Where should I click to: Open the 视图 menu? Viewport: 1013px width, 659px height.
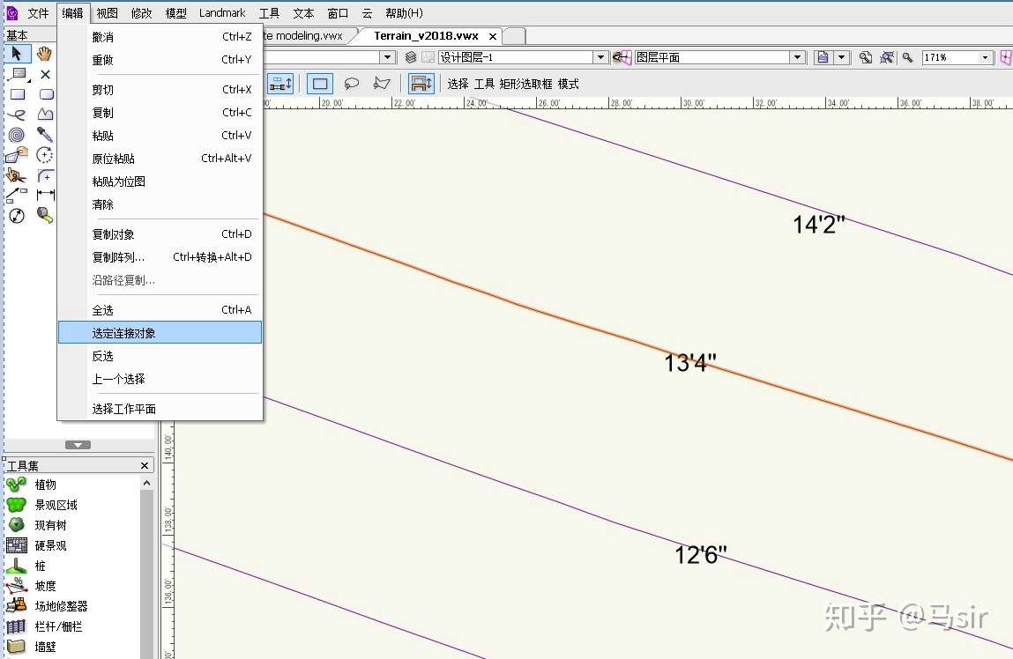tap(108, 13)
